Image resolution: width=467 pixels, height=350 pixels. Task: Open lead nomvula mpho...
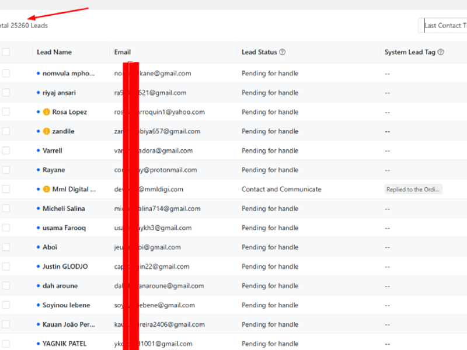[68, 73]
